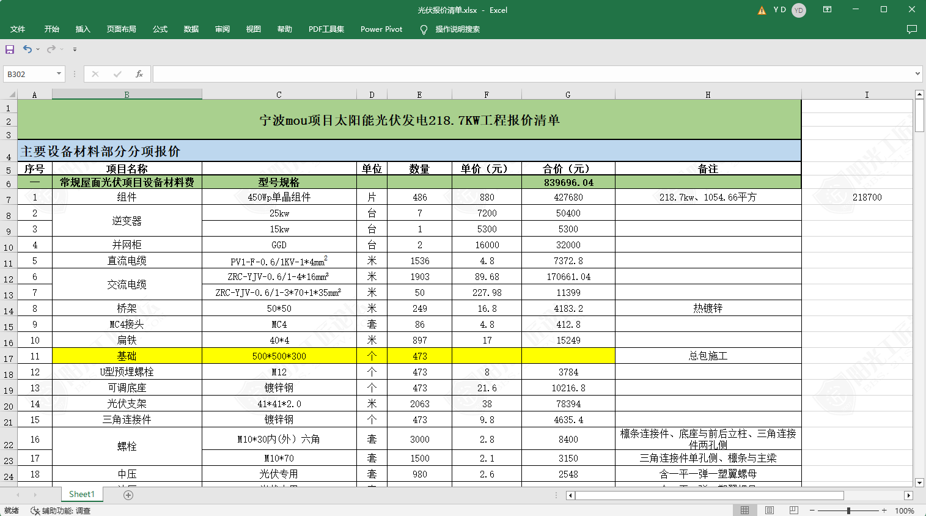The image size is (926, 516).
Task: Click the horizontal scrollbar thumb
Action: click(709, 495)
